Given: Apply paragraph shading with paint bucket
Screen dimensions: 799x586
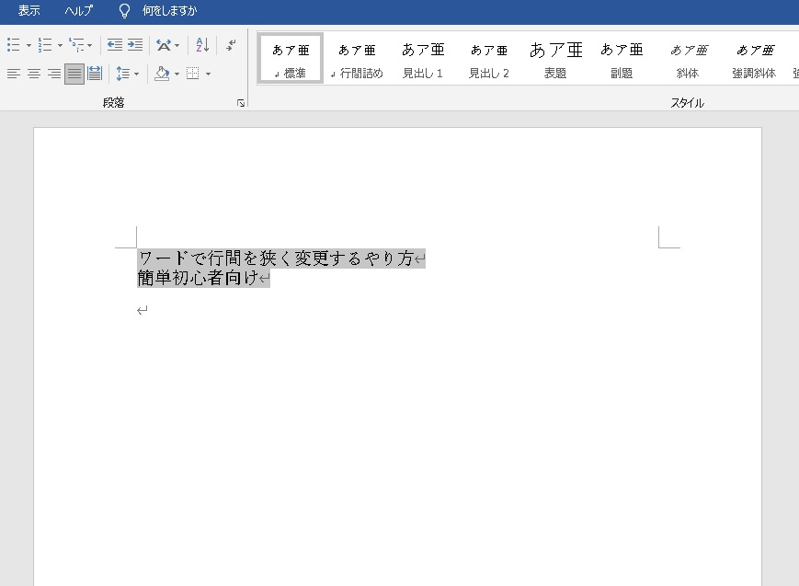Looking at the screenshot, I should (162, 74).
